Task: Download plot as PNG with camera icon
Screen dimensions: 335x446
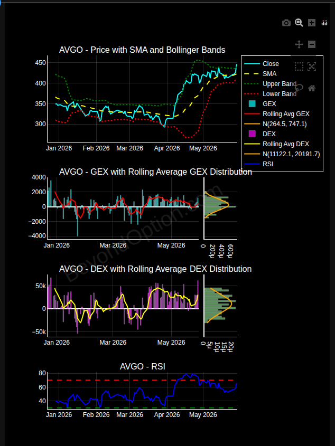Action: tap(286, 23)
